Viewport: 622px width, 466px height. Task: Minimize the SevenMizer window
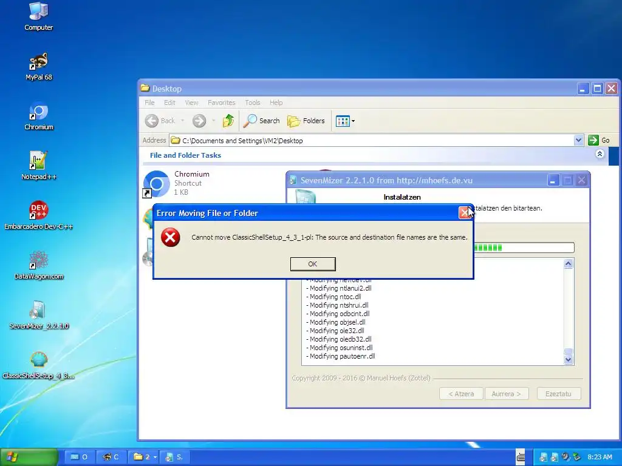[x=553, y=180]
